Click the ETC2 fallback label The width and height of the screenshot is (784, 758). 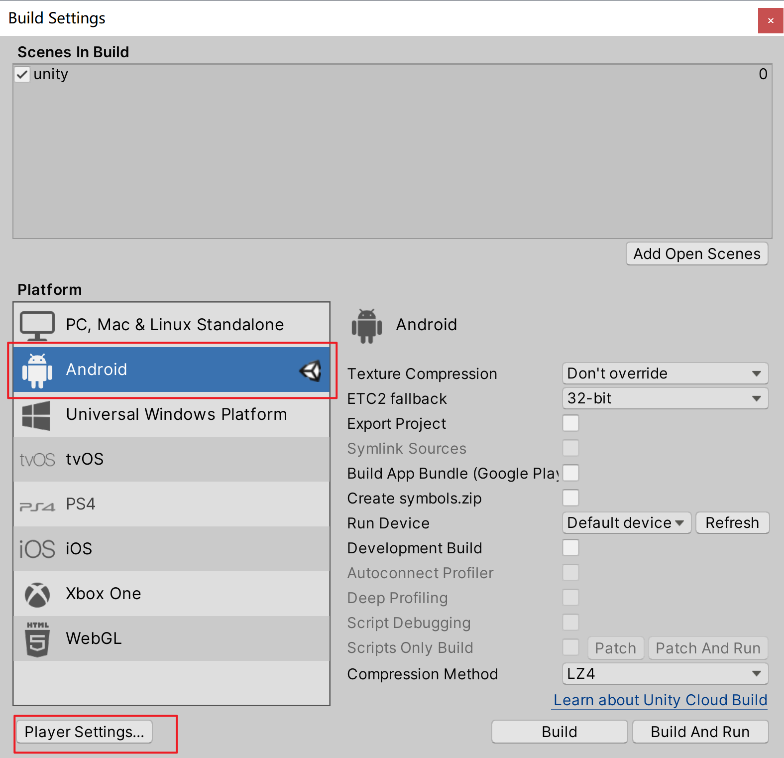point(397,399)
